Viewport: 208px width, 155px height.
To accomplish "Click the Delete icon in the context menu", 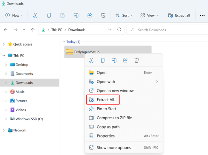I will tap(137, 60).
